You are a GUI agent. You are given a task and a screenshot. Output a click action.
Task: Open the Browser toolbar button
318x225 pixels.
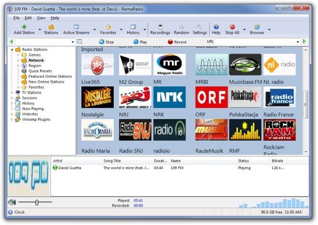(257, 29)
